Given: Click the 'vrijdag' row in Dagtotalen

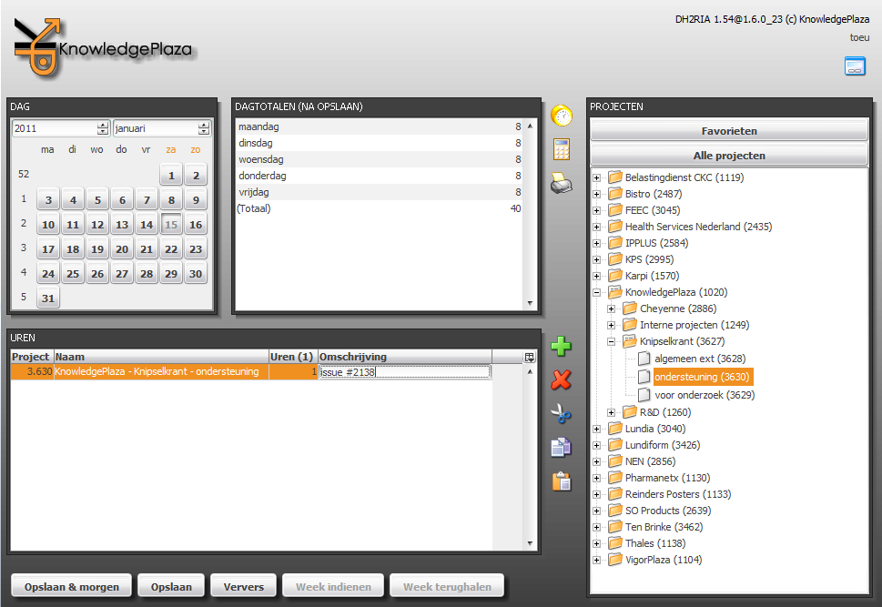Looking at the screenshot, I should click(380, 192).
